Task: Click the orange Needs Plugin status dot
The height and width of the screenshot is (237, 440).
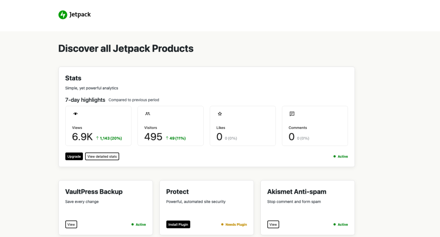Action: [222, 225]
